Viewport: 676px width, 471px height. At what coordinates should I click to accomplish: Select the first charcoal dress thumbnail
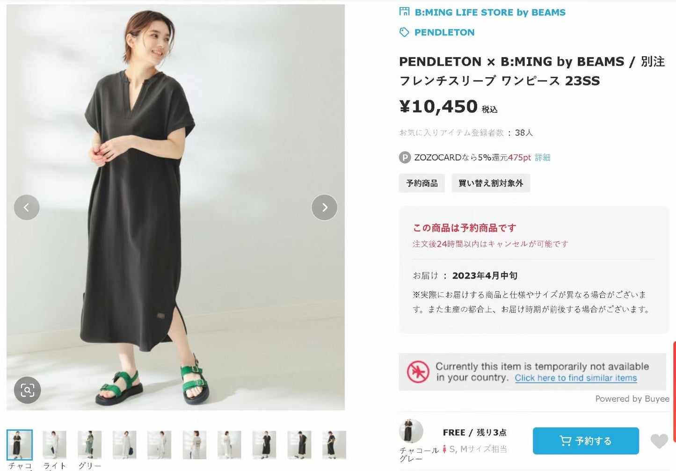pos(20,444)
